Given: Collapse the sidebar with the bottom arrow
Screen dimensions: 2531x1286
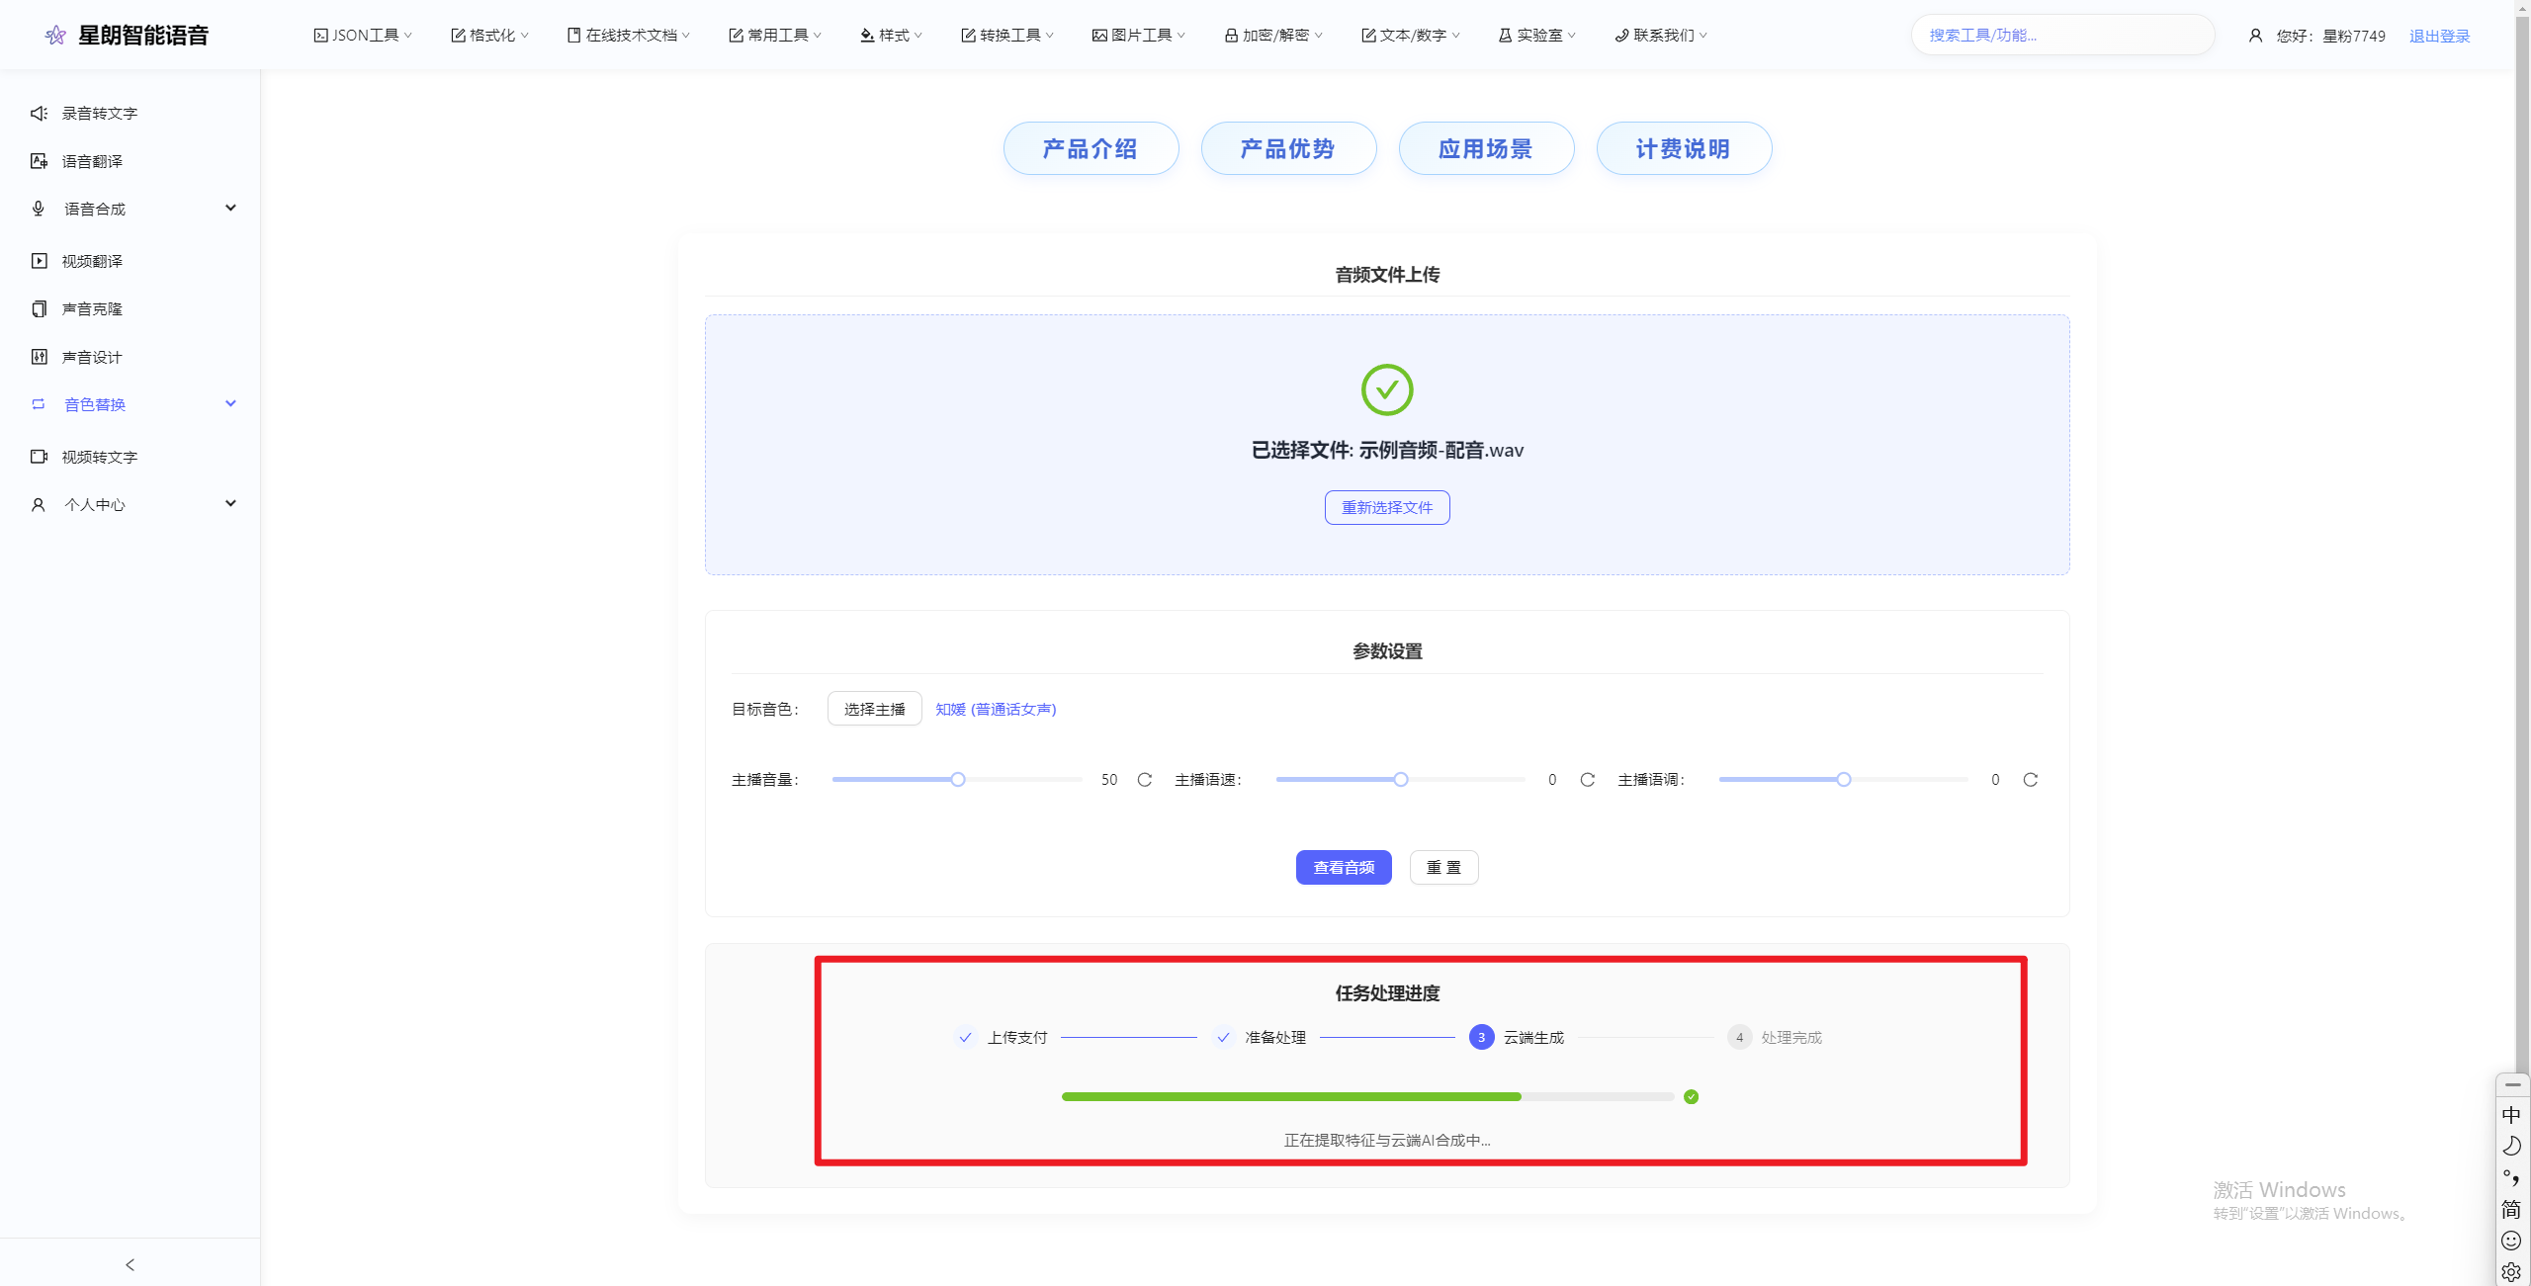Looking at the screenshot, I should pos(130,1264).
